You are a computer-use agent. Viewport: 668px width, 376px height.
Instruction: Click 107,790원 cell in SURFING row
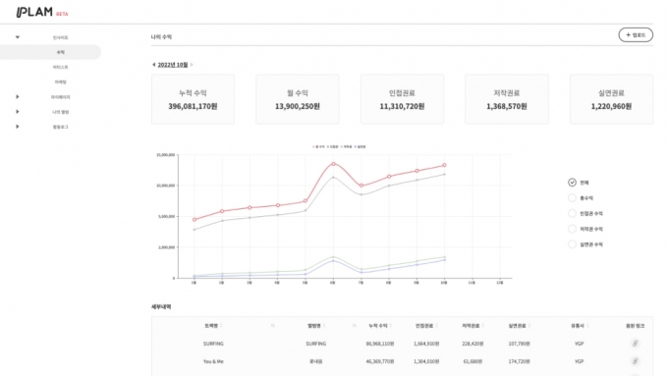click(519, 344)
